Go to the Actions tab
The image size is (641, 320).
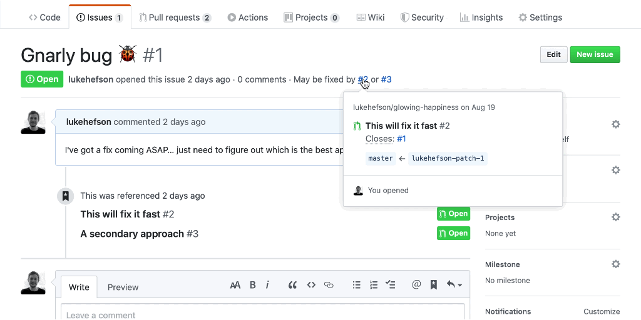[248, 17]
